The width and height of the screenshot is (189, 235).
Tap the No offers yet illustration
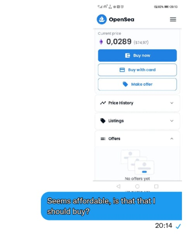pos(138,162)
